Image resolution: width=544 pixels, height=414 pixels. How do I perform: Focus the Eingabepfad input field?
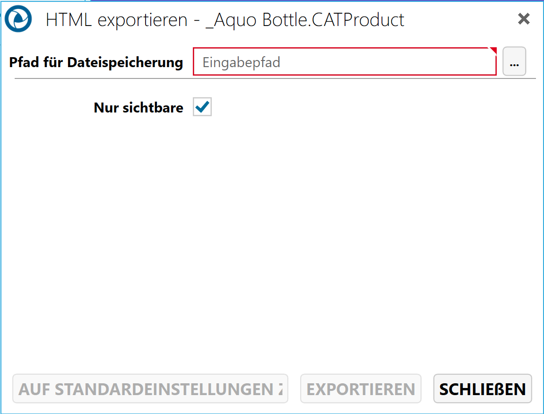[x=344, y=62]
